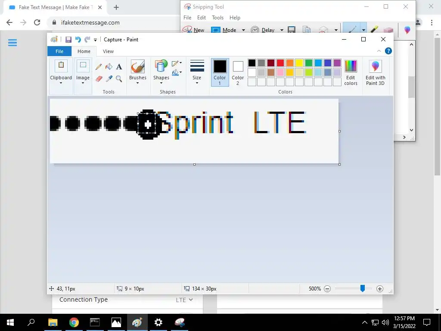This screenshot has height=331, width=441.
Task: Click the Save icon in Paint title bar
Action: click(x=68, y=40)
